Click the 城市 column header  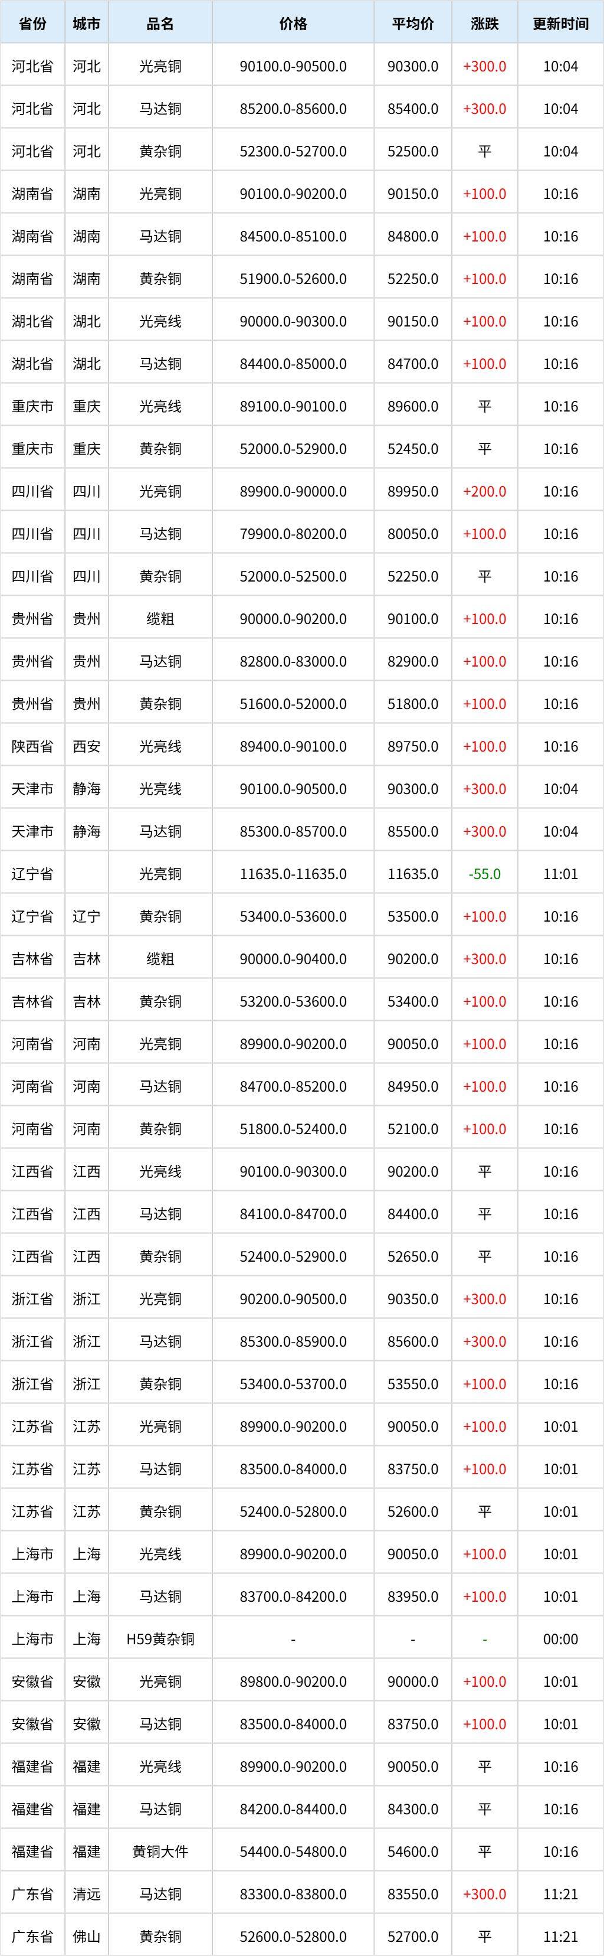pyautogui.click(x=87, y=24)
